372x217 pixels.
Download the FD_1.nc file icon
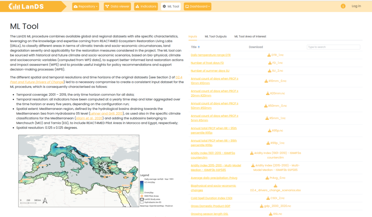tap(270, 63)
